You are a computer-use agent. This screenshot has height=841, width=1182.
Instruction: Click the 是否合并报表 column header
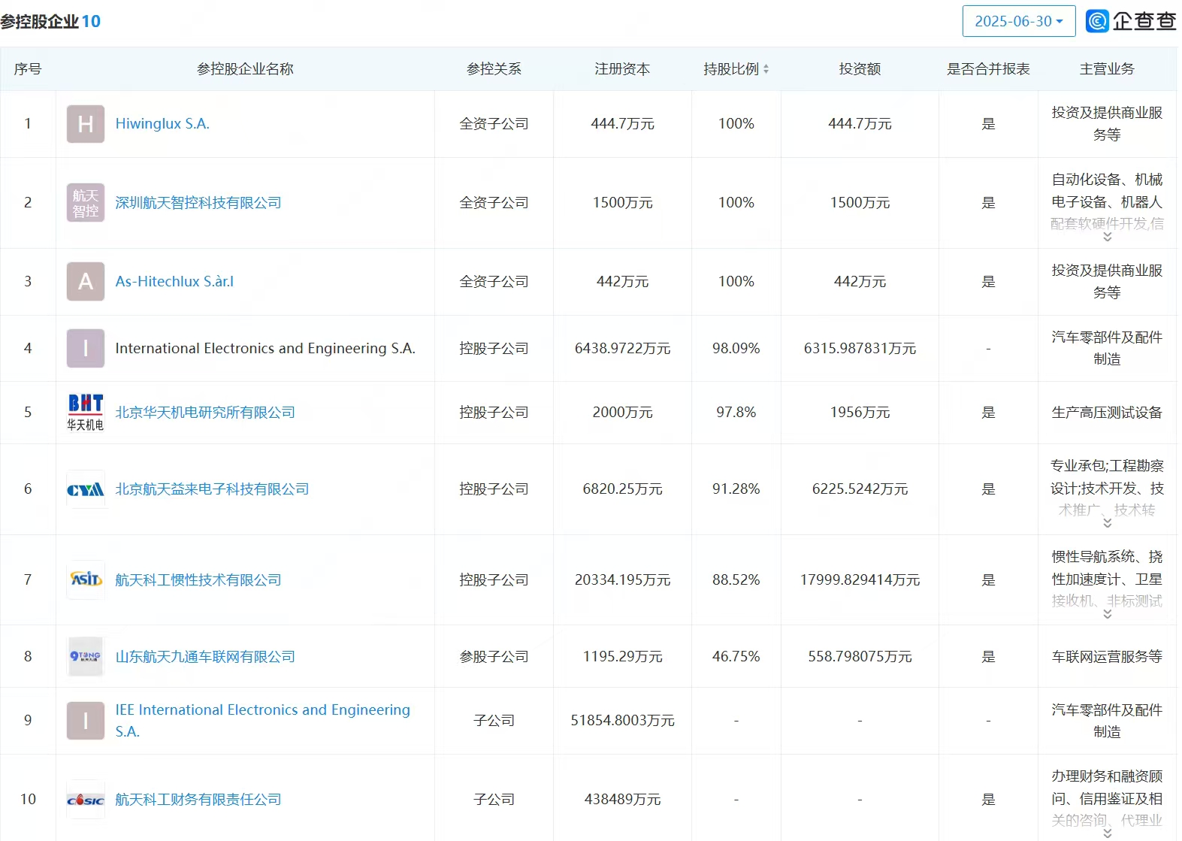coord(988,69)
